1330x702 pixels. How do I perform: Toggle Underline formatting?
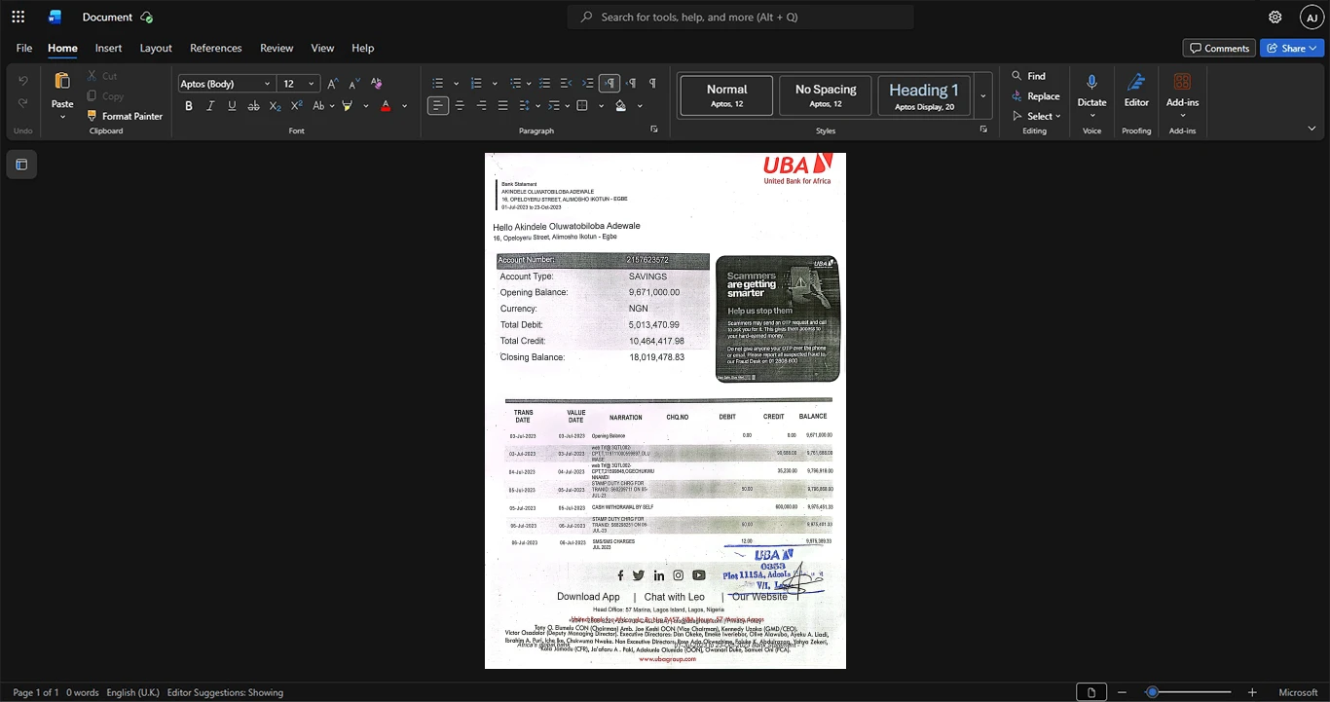(x=232, y=105)
